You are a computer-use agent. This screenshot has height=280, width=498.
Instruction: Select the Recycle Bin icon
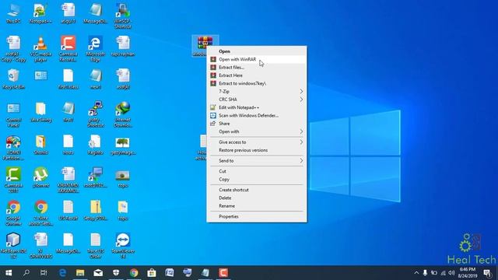pyautogui.click(x=13, y=79)
